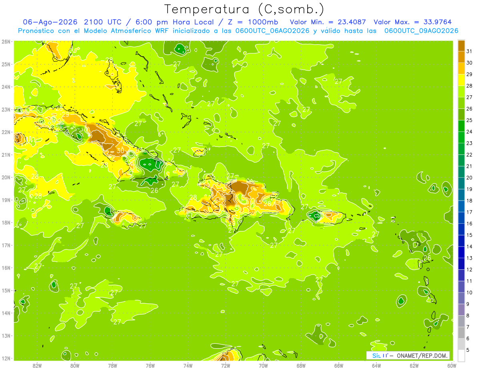This screenshot has width=480, height=371.
Task: Click legend value 29 on color bar
Action: tap(469, 74)
